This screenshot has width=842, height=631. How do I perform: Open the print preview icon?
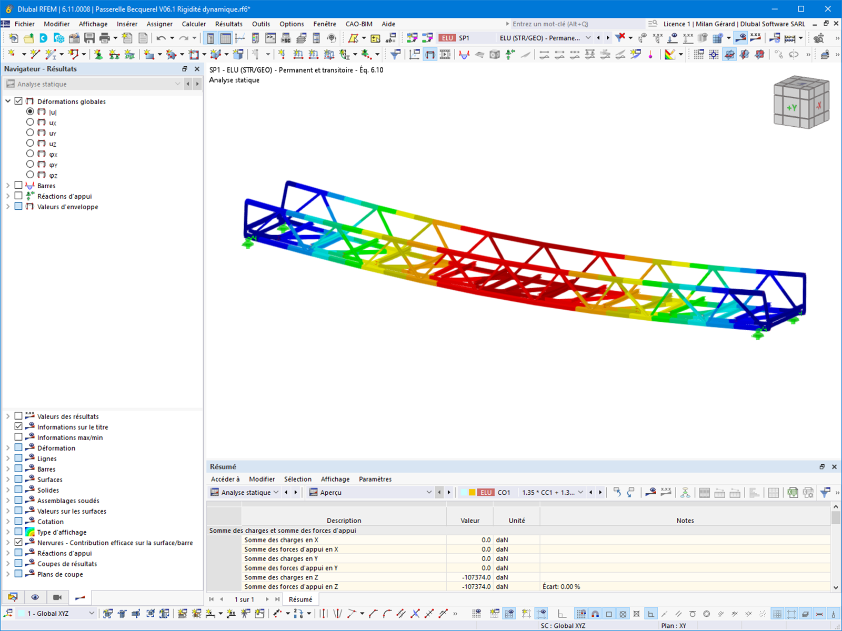pyautogui.click(x=105, y=37)
